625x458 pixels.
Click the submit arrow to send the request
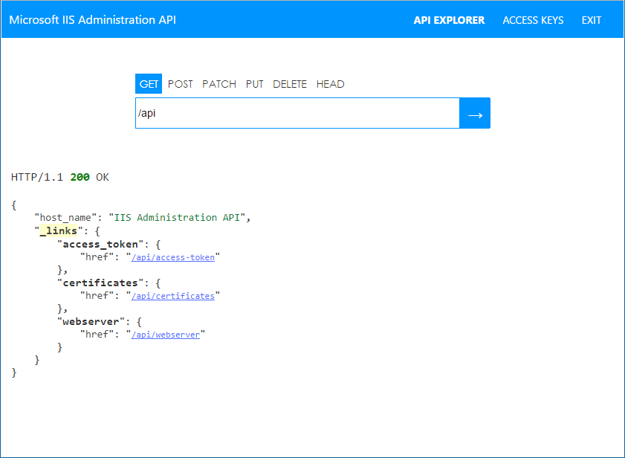coord(475,112)
